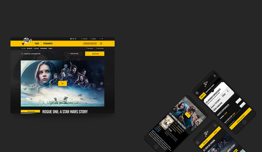Open the desktop hamburger menu
262x152 pixels.
tap(101, 43)
